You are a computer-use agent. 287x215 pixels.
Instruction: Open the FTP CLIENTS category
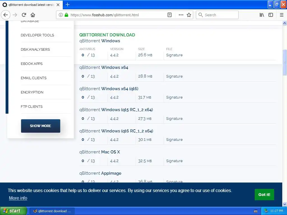tap(31, 106)
